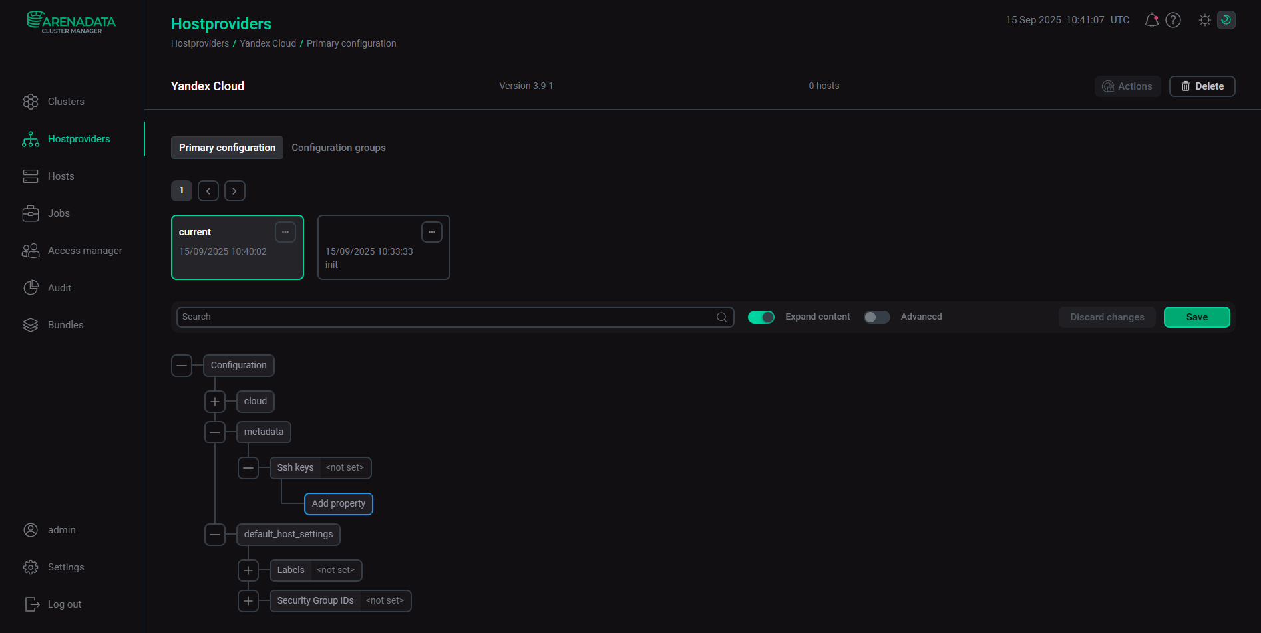Switch to the Configuration groups tab
Viewport: 1261px width, 633px height.
tap(338, 148)
